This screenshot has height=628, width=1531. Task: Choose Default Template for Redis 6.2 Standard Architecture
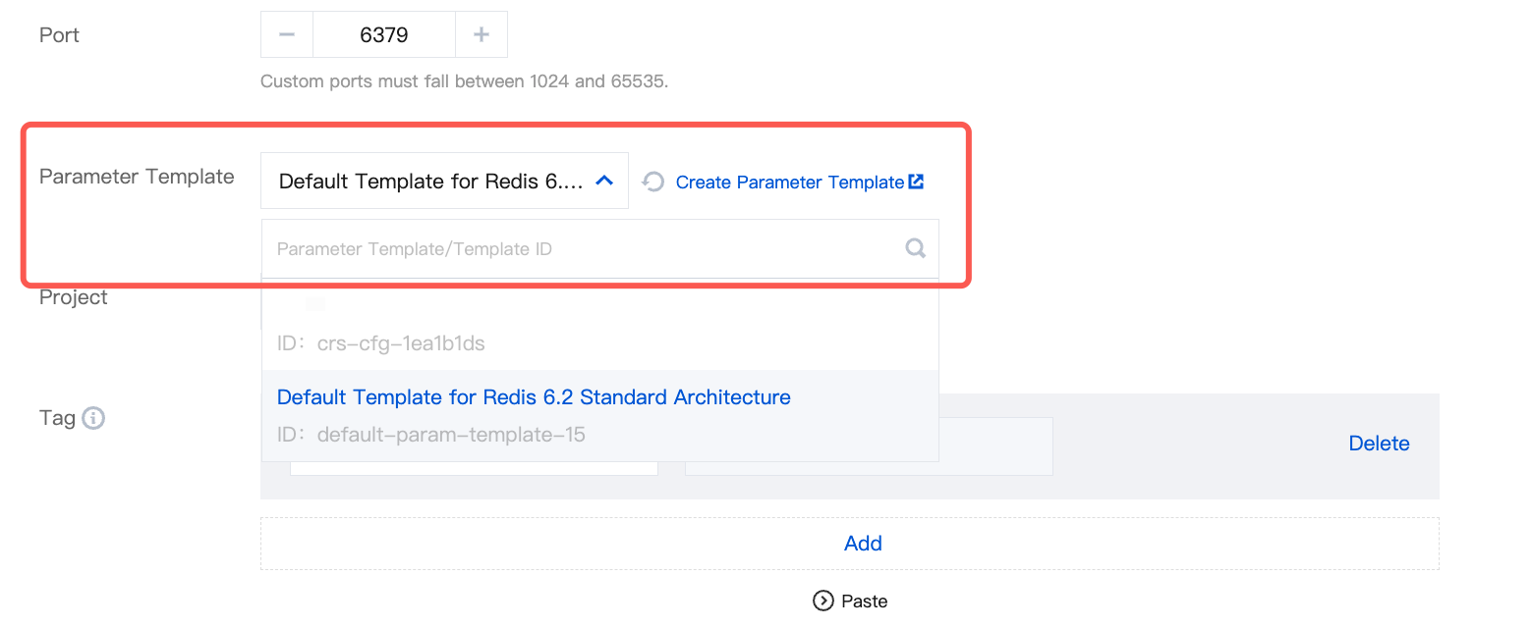534,397
